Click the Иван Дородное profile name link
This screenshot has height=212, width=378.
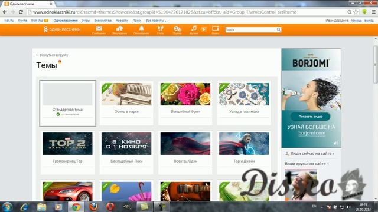tap(337, 21)
